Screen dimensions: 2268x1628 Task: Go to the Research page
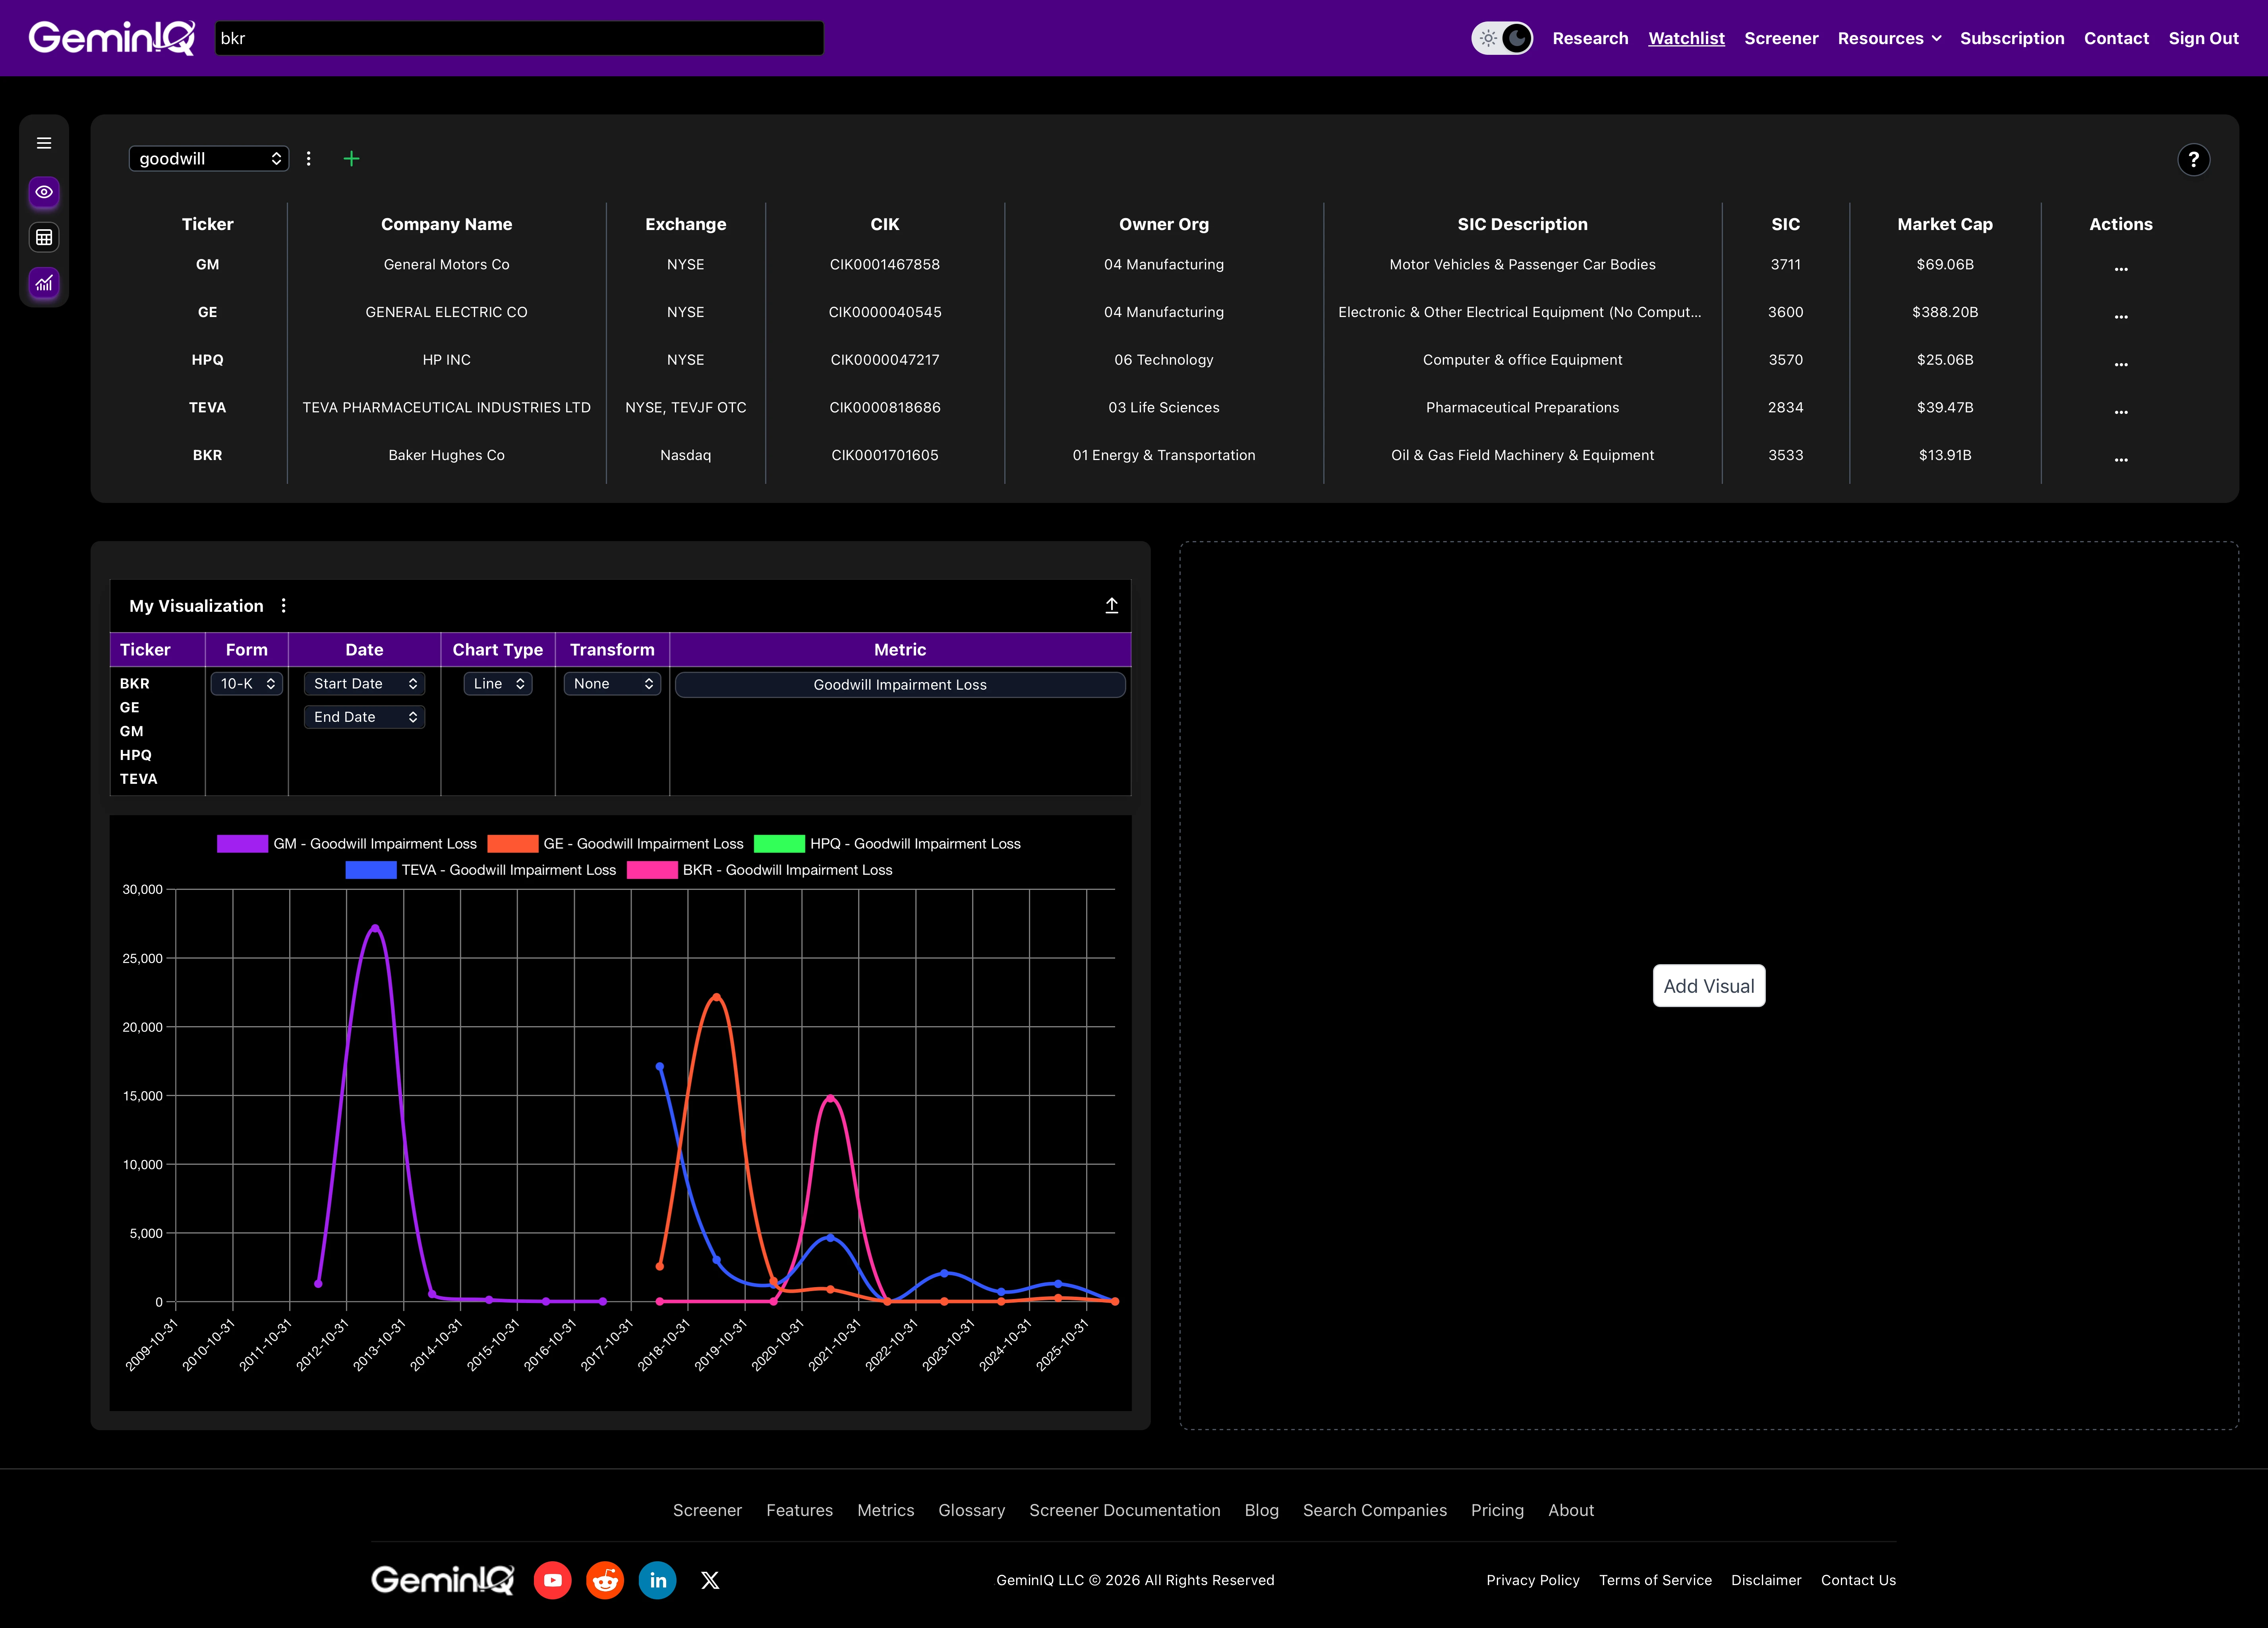pyautogui.click(x=1589, y=38)
